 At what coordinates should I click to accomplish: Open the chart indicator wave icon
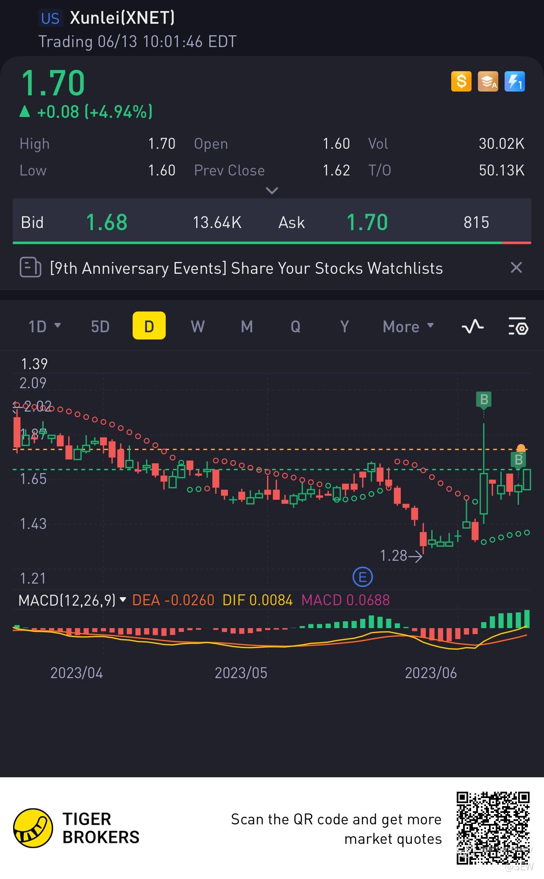[472, 326]
